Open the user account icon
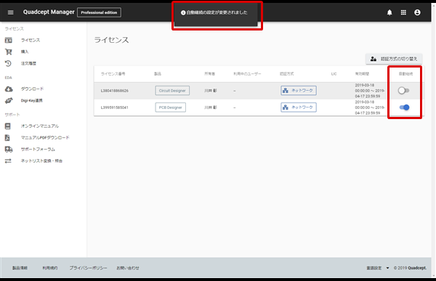 [x=417, y=12]
